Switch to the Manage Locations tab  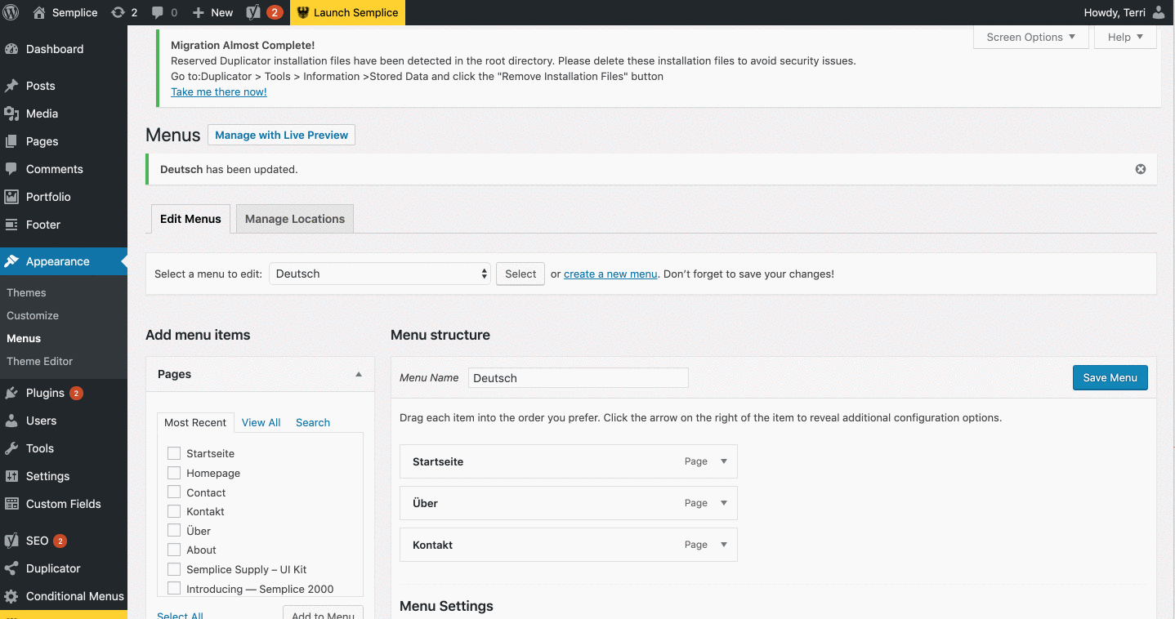tap(295, 219)
